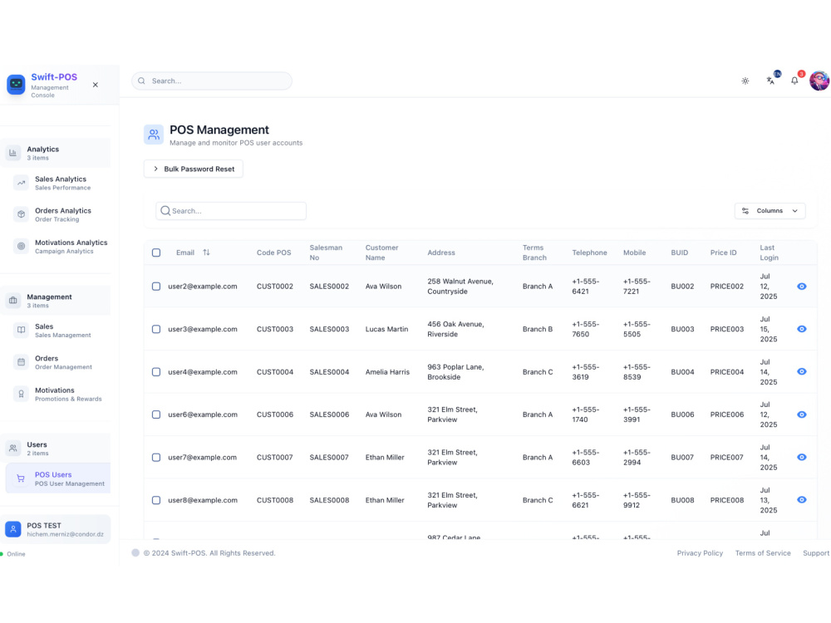
Task: Open the Privacy Policy link
Action: 700,553
